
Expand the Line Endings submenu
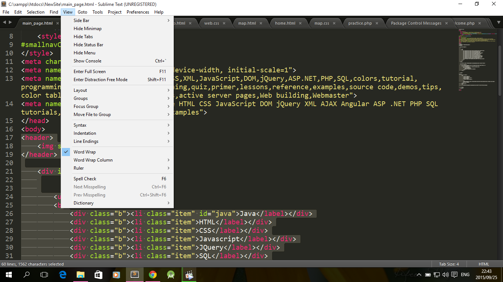click(x=117, y=141)
